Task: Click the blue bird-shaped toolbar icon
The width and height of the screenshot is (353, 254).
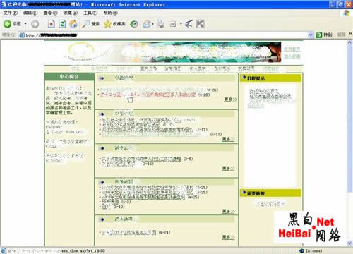Action: (x=189, y=24)
